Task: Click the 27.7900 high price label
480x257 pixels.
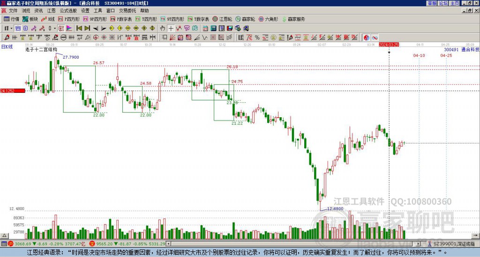Action: coord(71,57)
